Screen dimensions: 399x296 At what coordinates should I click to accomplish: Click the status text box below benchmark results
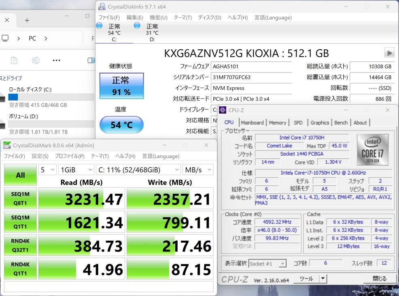tap(109, 286)
